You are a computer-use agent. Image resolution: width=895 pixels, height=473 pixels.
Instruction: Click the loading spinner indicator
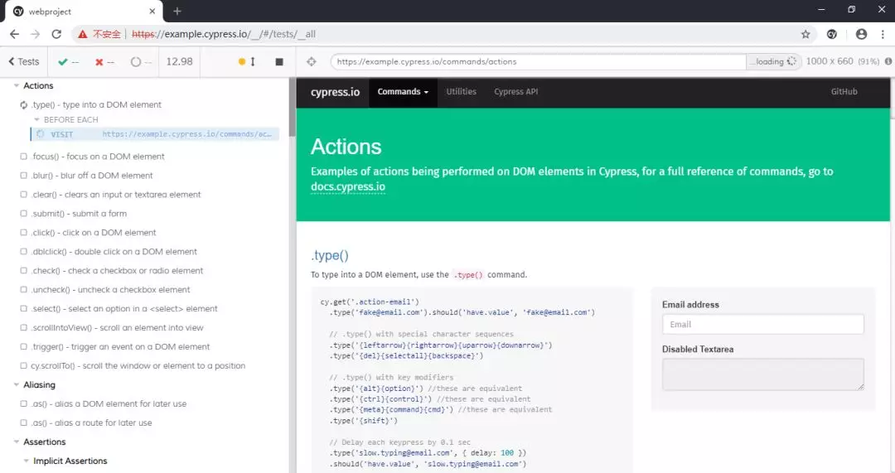tap(791, 61)
